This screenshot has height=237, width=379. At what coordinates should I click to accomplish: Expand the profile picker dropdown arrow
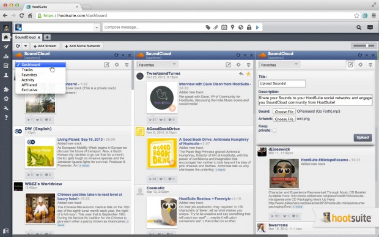tap(97, 28)
